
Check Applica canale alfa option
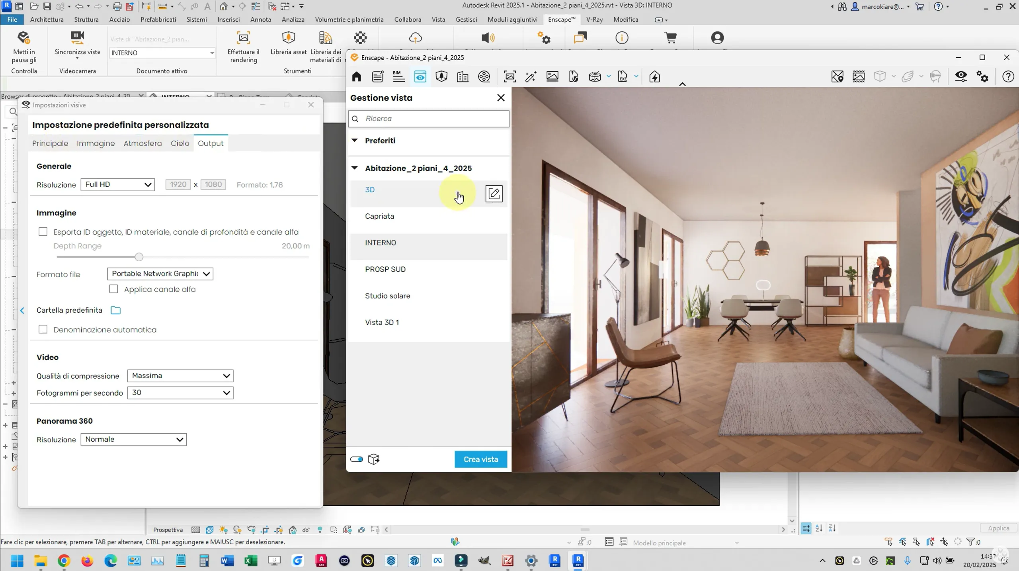tap(113, 289)
